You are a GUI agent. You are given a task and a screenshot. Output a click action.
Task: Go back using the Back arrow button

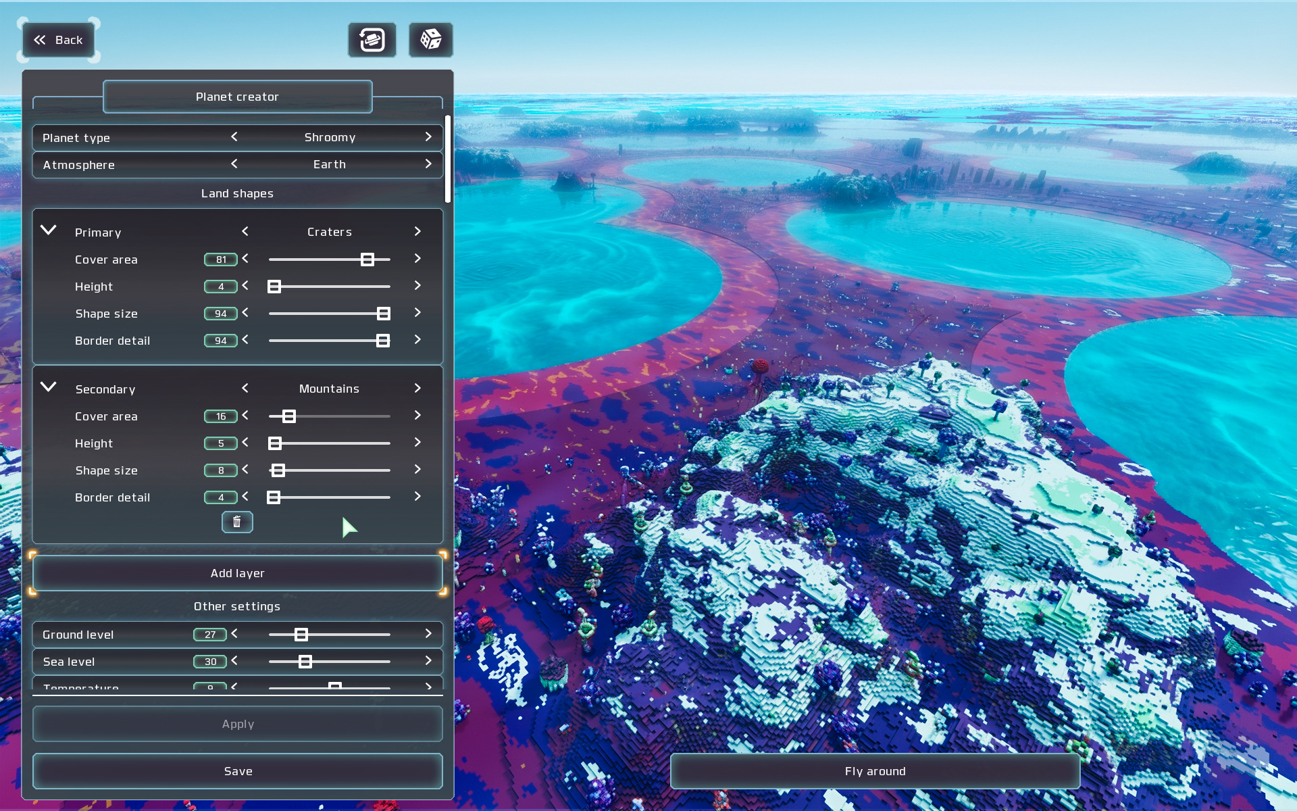click(59, 40)
